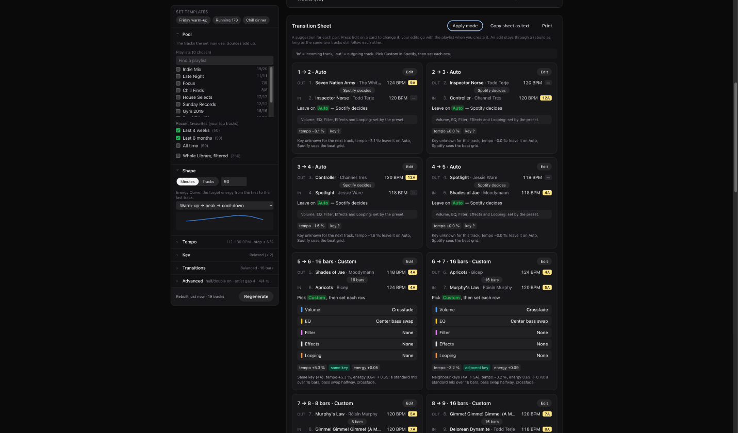This screenshot has width=738, height=433.
Task: Enable the Chill Finds playlist
Action: (178, 90)
